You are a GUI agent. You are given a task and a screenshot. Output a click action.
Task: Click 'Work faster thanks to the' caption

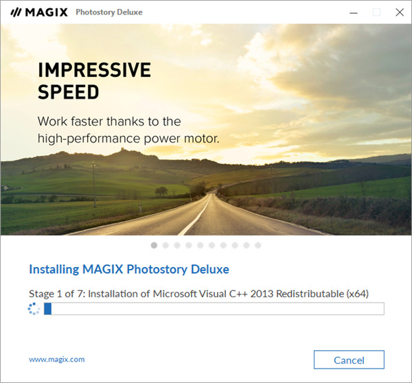(x=109, y=121)
